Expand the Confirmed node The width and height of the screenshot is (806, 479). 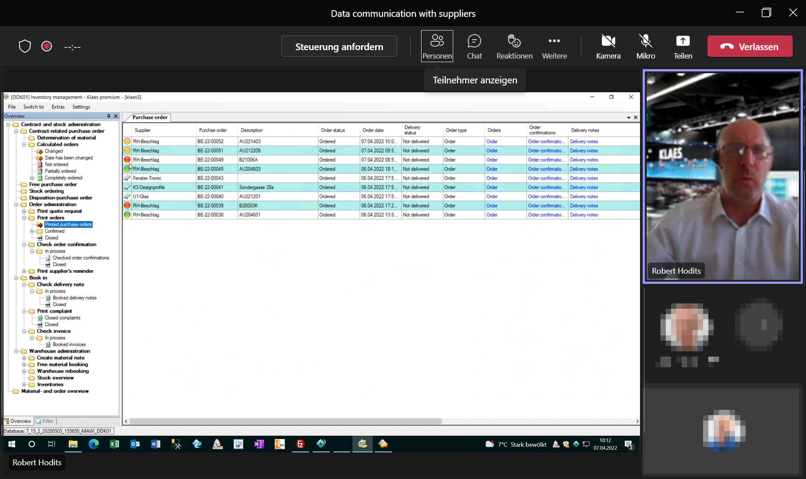(32, 231)
